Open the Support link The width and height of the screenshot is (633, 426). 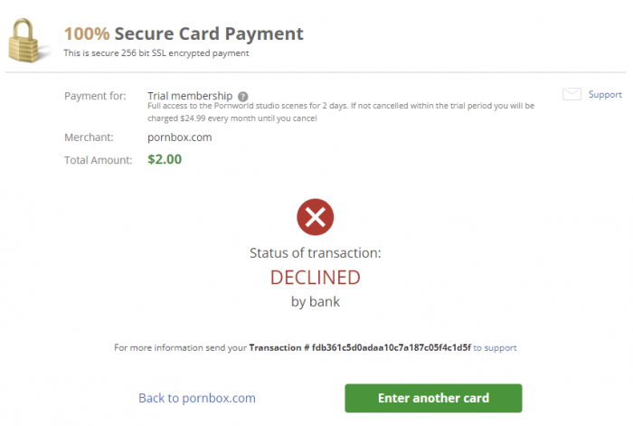[x=605, y=94]
